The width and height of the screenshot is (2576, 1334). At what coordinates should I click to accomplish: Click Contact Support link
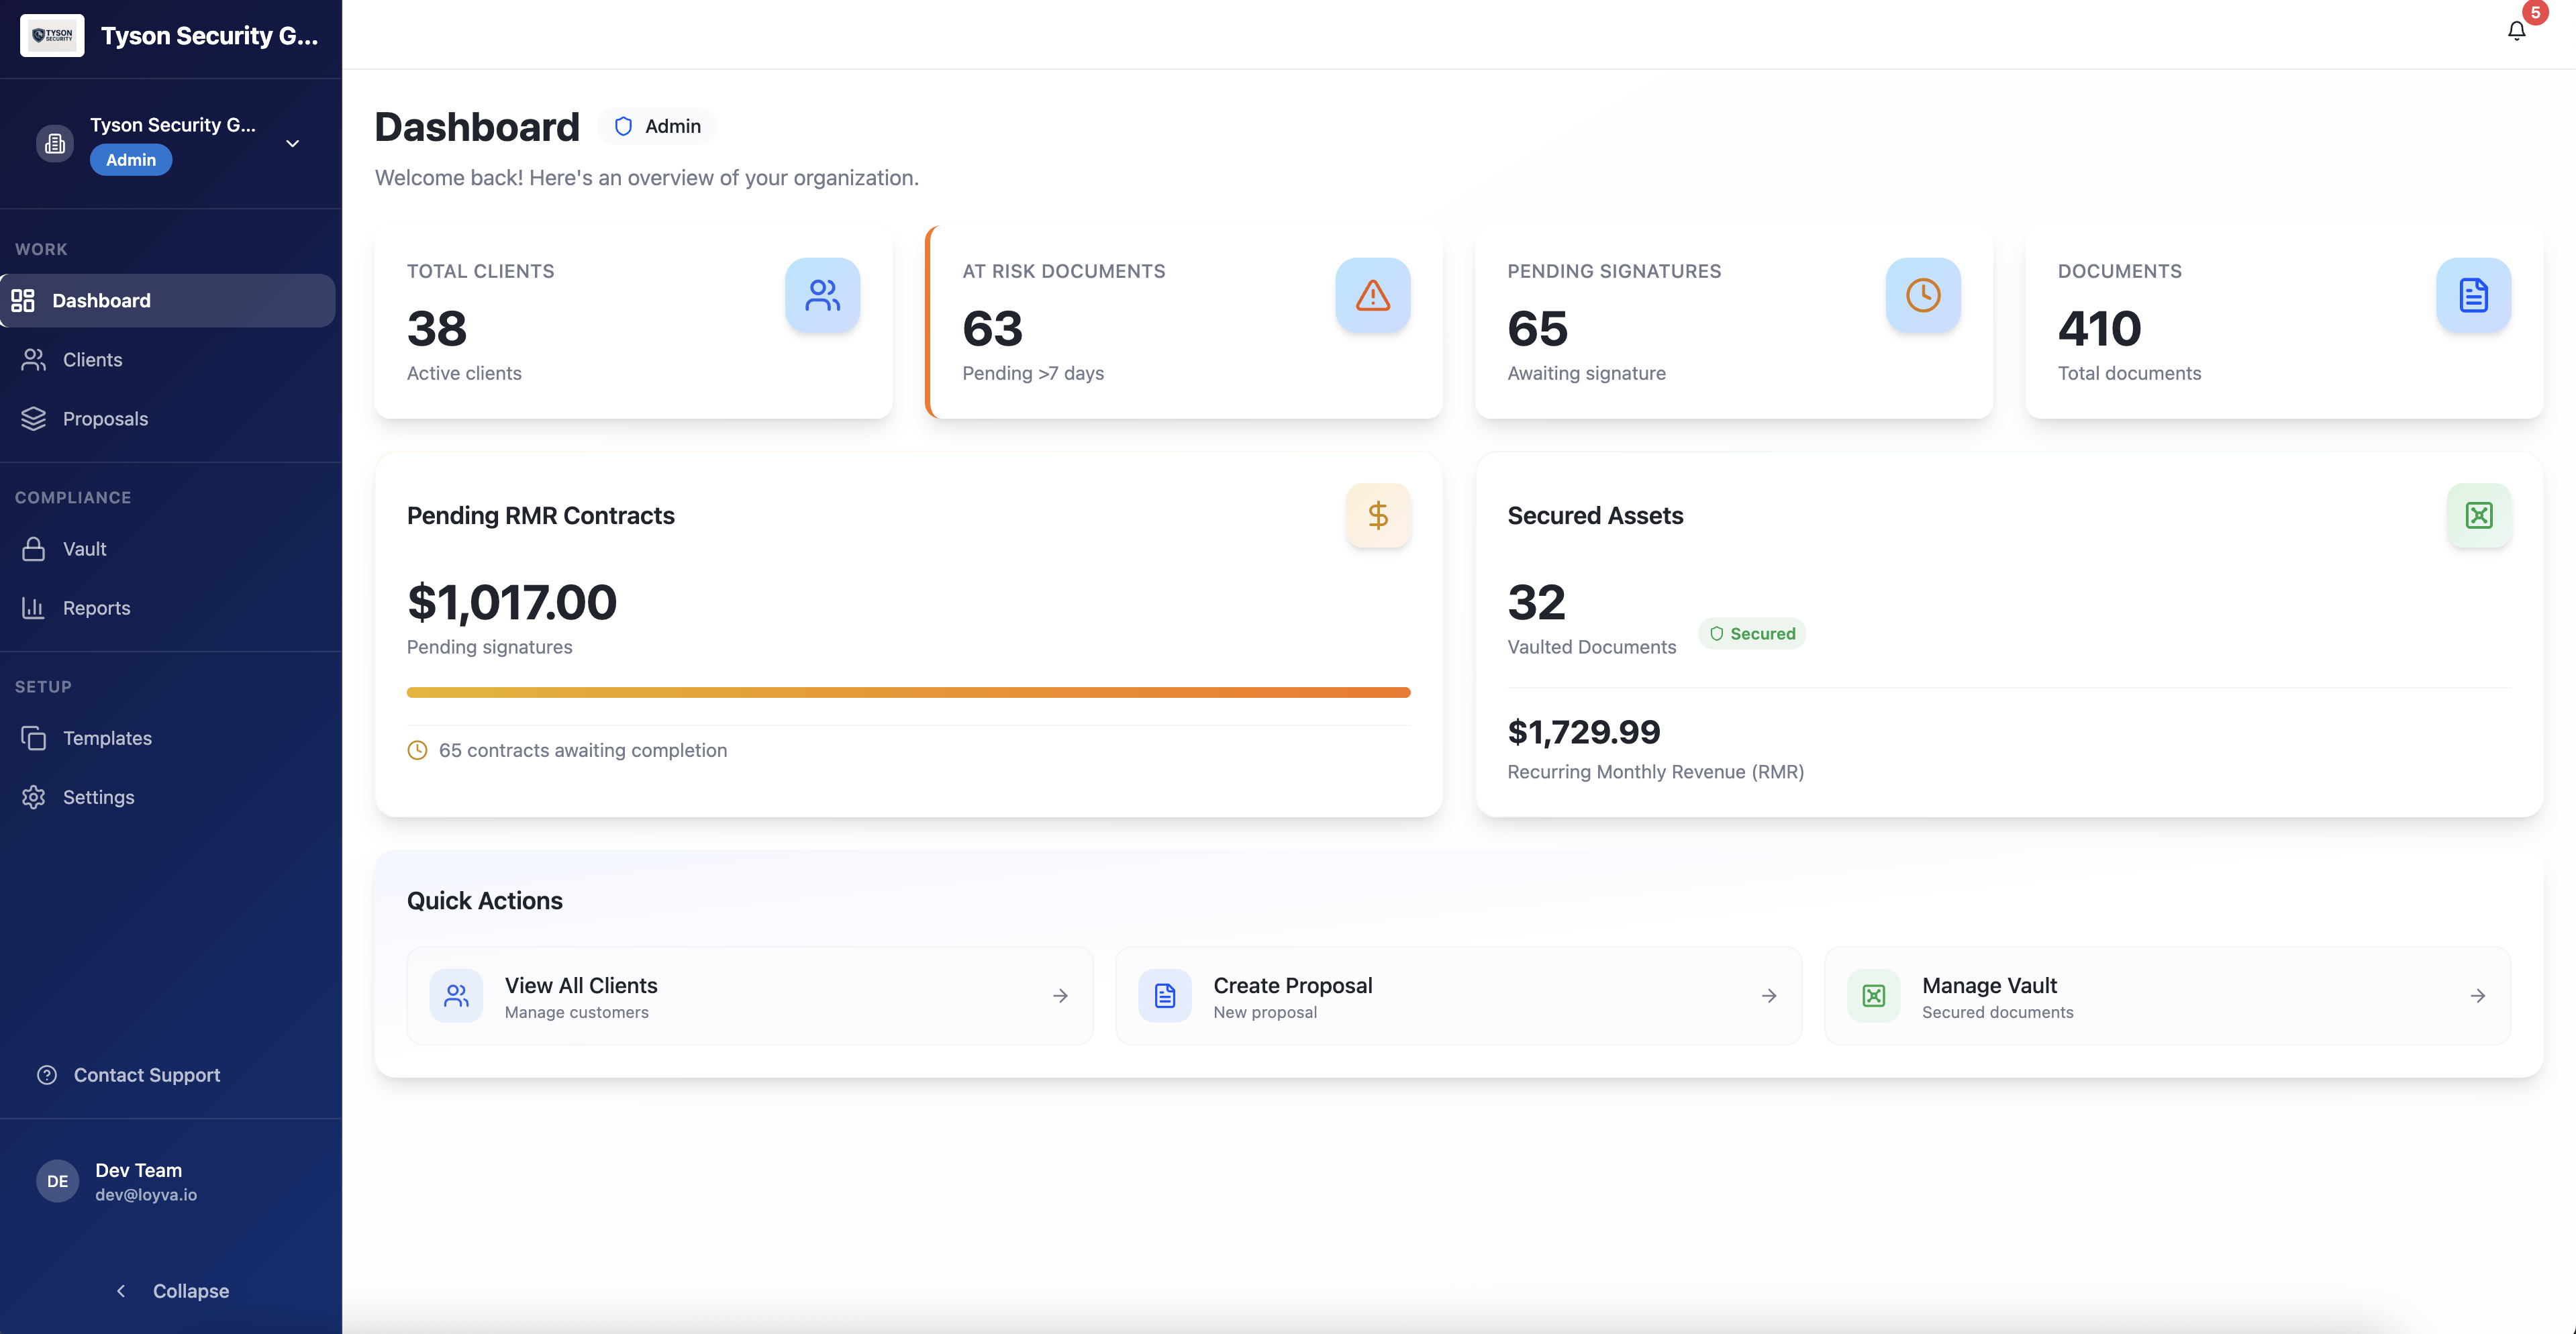146,1075
